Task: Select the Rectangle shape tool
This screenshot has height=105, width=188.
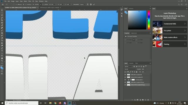Action: 2,56
